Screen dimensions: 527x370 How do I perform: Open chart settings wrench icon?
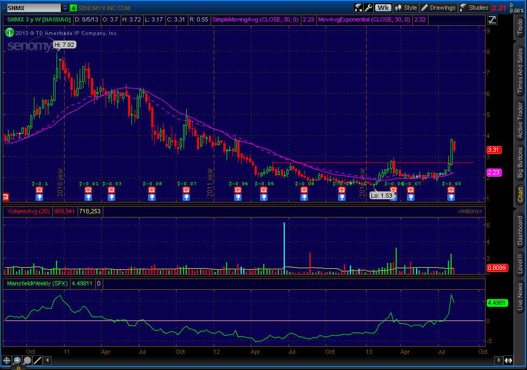tap(369, 8)
